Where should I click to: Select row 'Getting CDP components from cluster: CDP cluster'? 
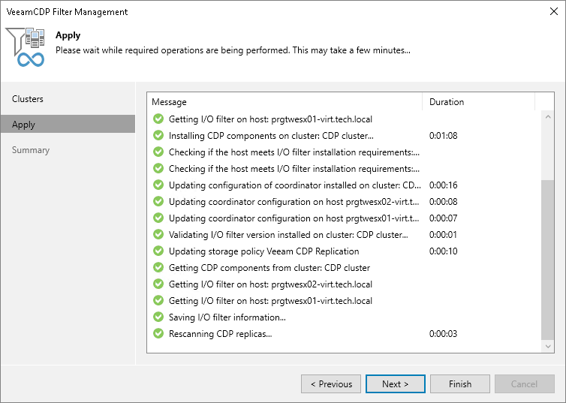345,267
